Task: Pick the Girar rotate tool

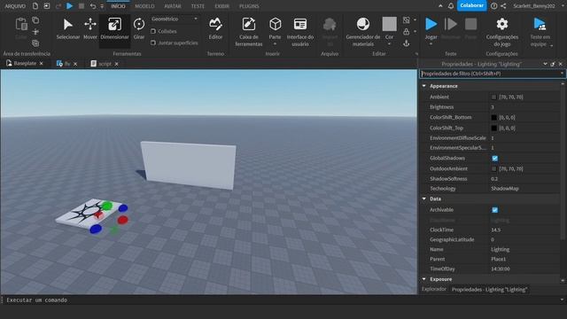Action: click(x=139, y=28)
